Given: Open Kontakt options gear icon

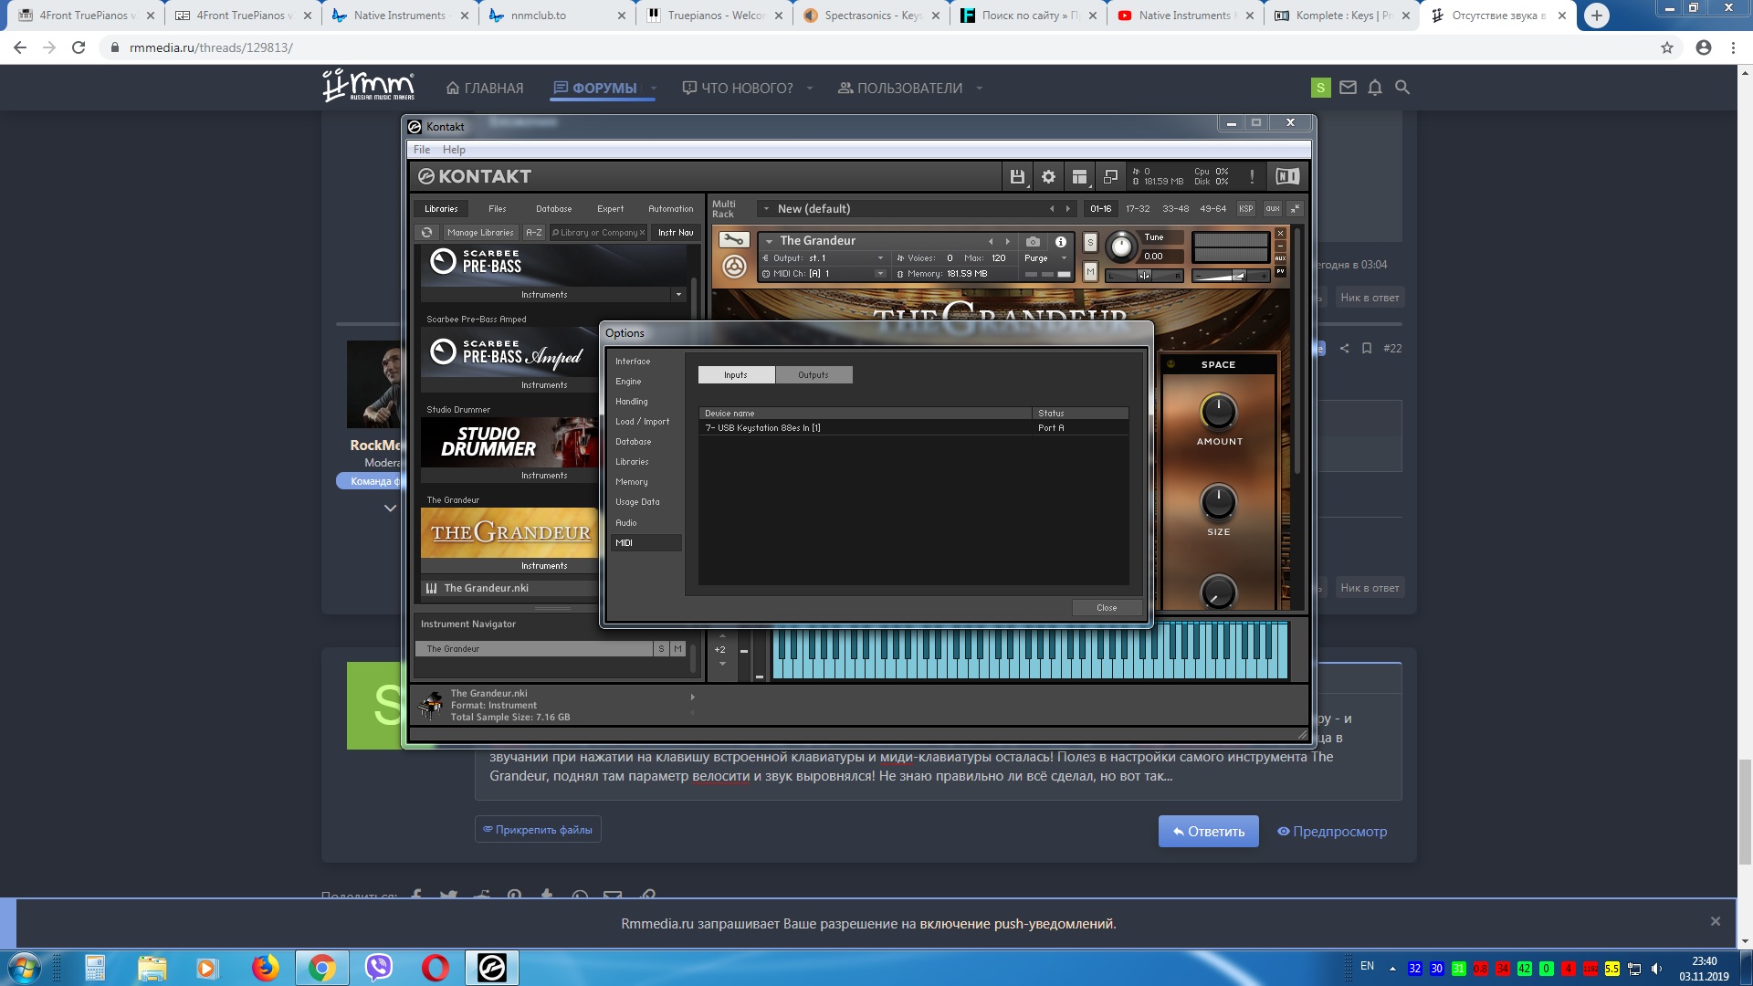Looking at the screenshot, I should pos(1048,177).
